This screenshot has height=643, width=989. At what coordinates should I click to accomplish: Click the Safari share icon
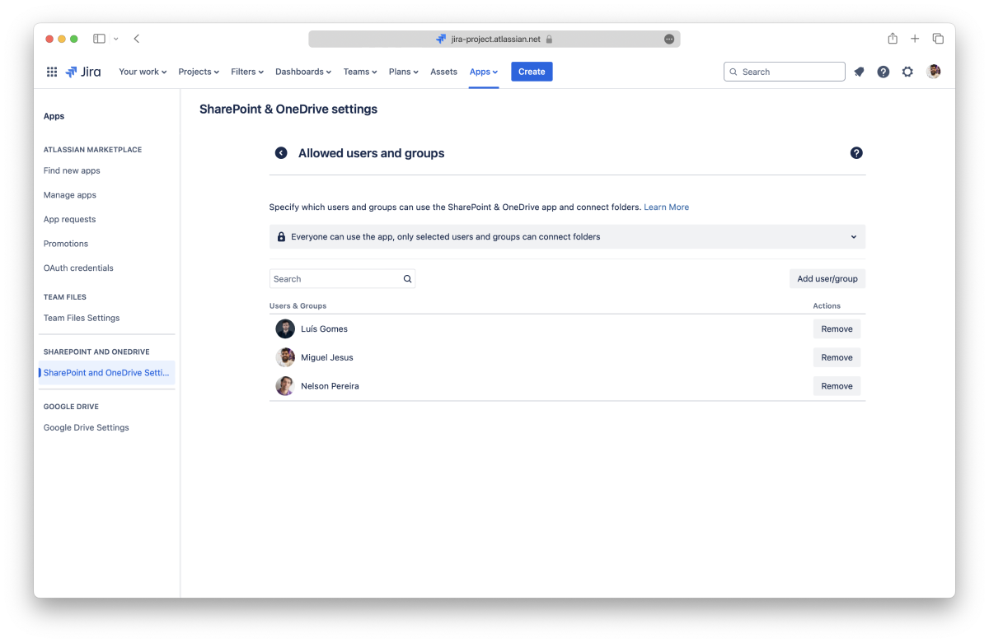893,39
